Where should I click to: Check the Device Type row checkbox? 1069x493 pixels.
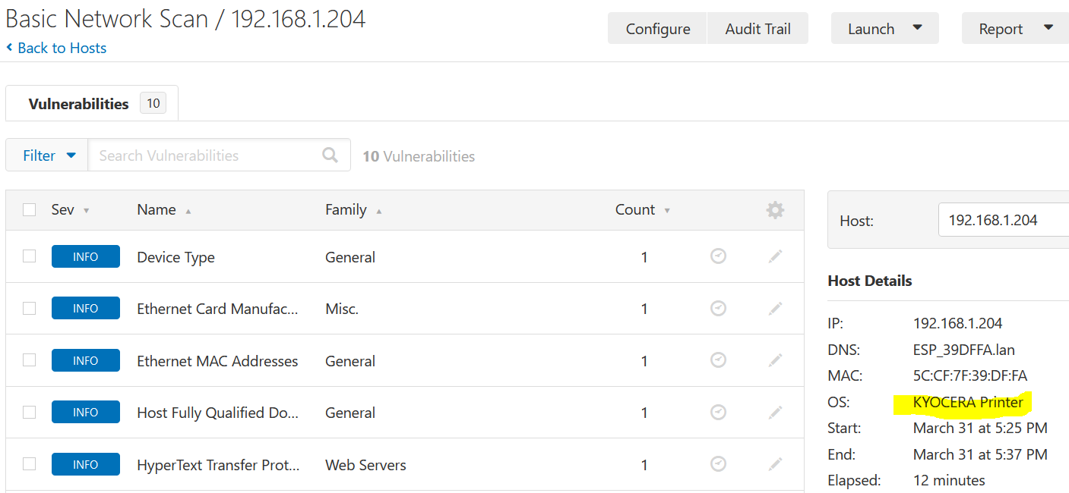[x=30, y=256]
